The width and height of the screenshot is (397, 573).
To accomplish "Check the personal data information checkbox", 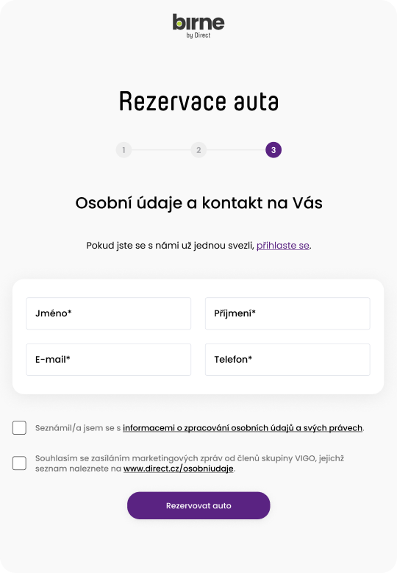I will (19, 427).
